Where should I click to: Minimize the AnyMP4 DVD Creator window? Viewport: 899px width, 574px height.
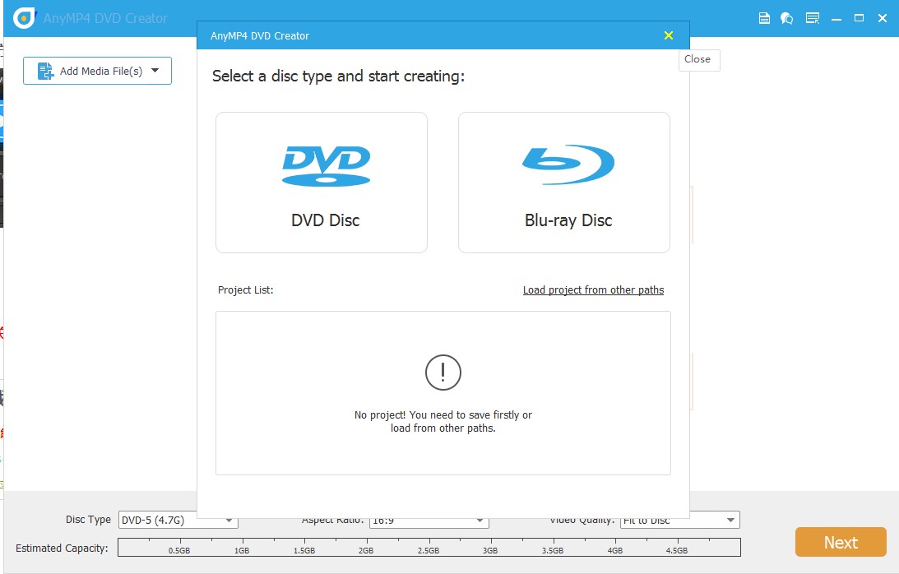(x=836, y=19)
